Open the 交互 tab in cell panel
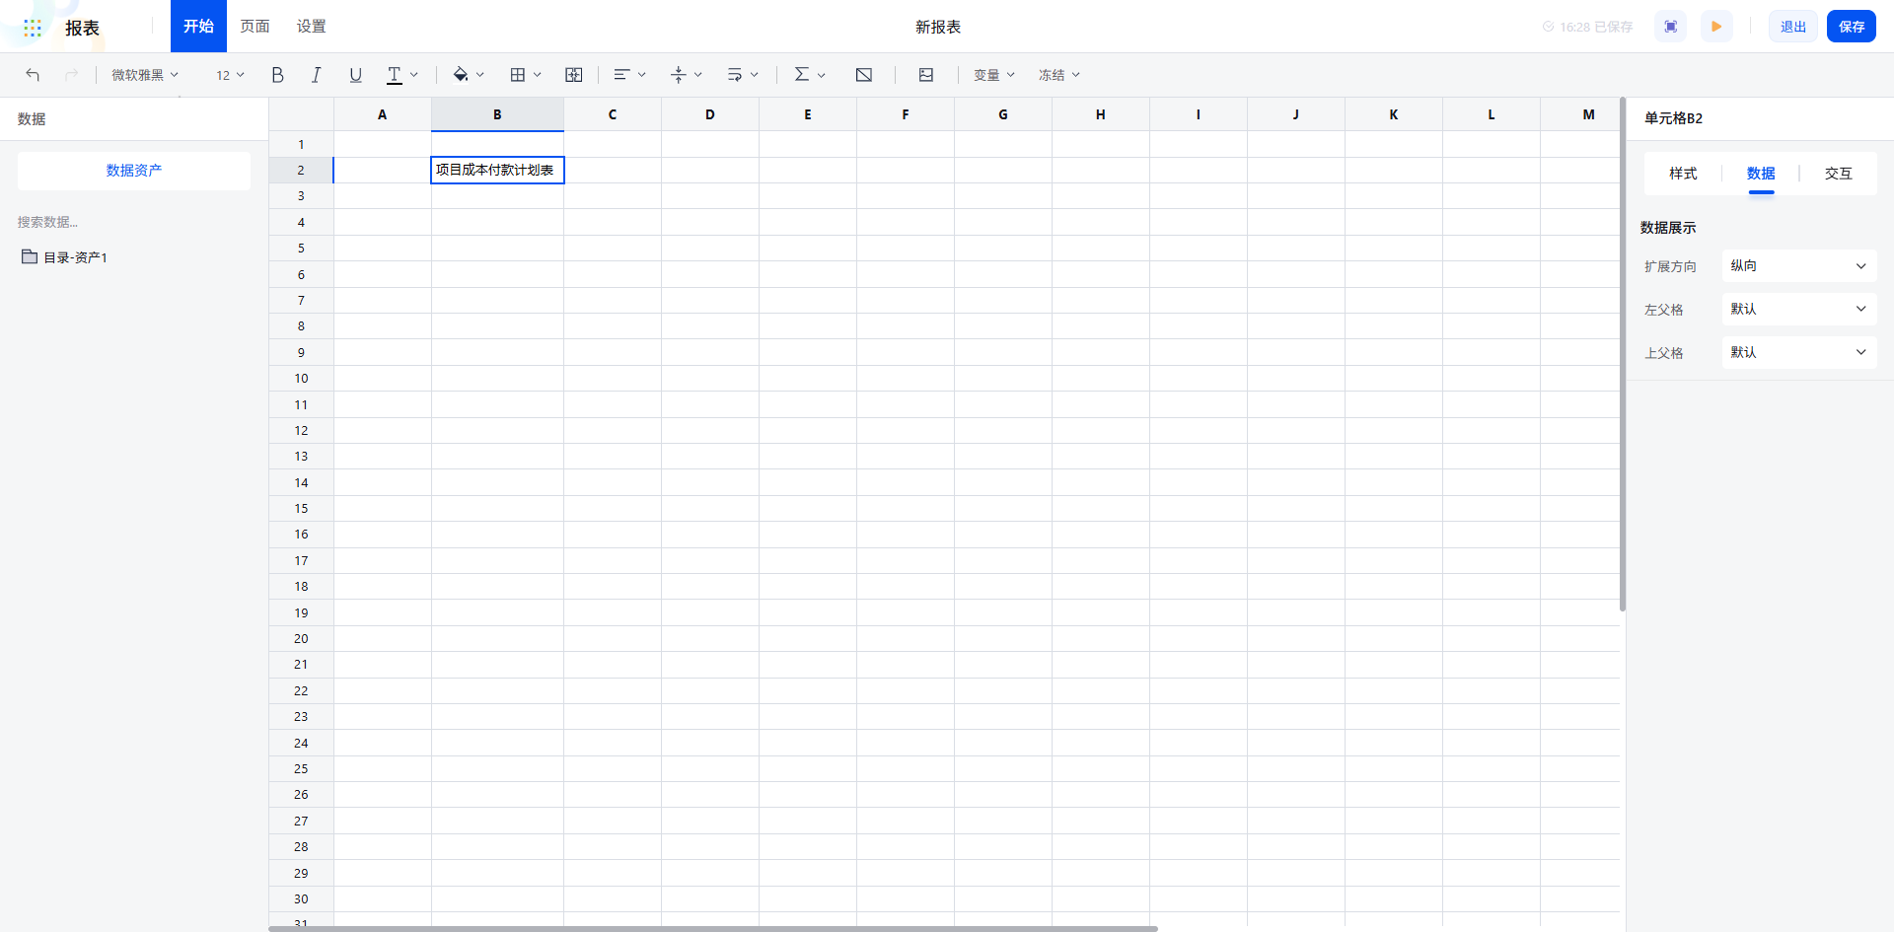Screen dimensions: 1894x932 [1839, 174]
